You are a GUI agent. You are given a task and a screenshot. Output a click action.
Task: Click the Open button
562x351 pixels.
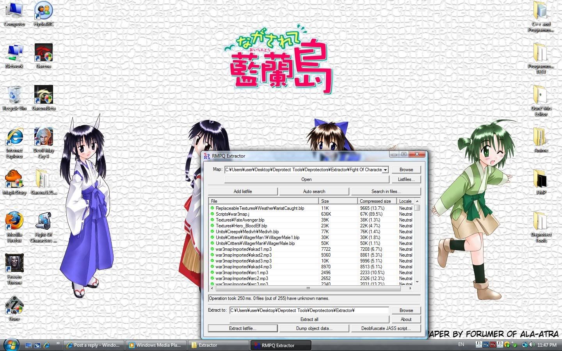[306, 179]
